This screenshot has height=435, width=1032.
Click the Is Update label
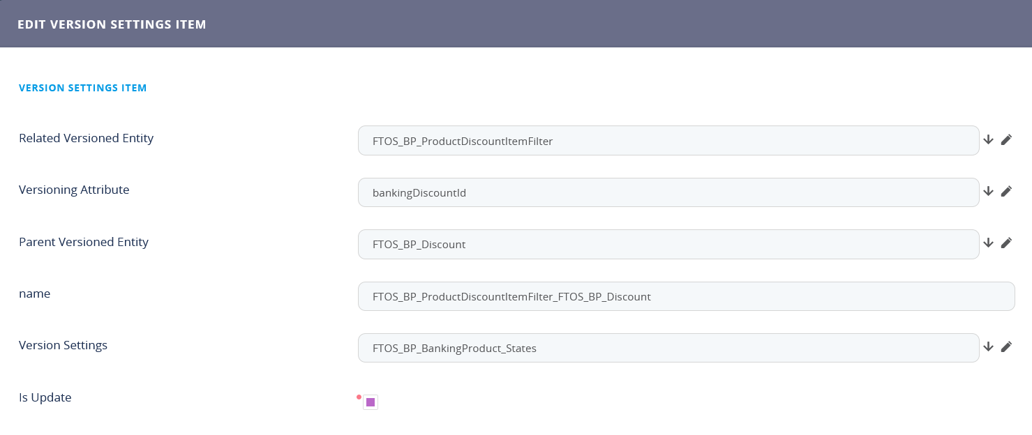pos(45,397)
